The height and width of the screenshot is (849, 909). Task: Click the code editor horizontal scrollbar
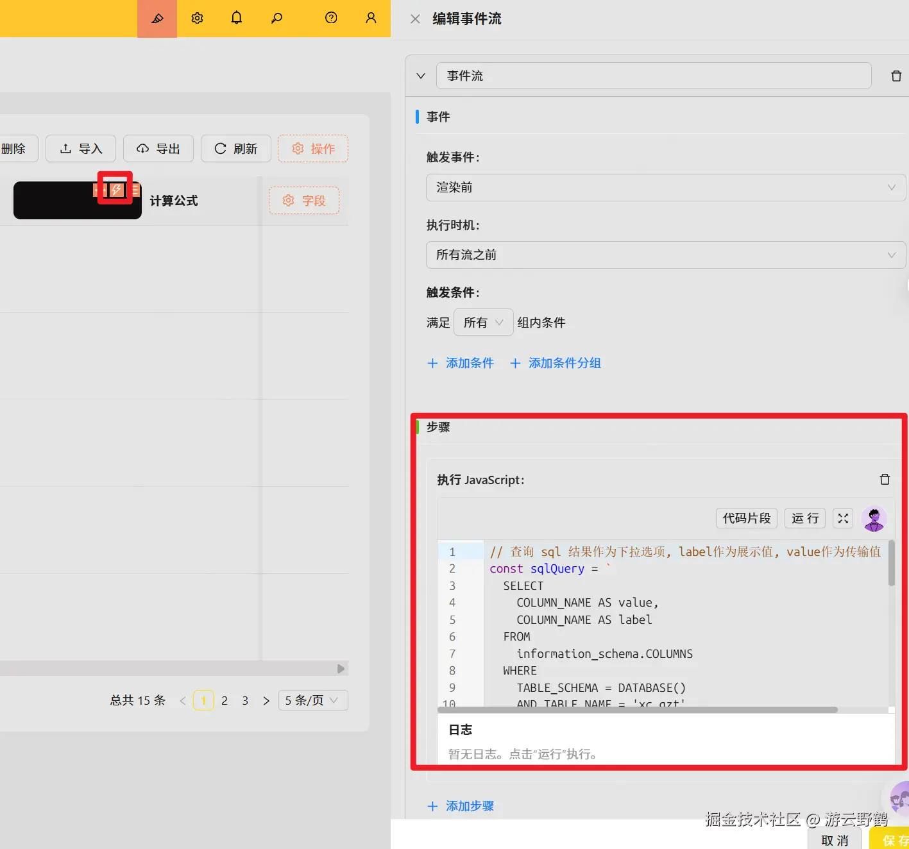[x=638, y=709]
